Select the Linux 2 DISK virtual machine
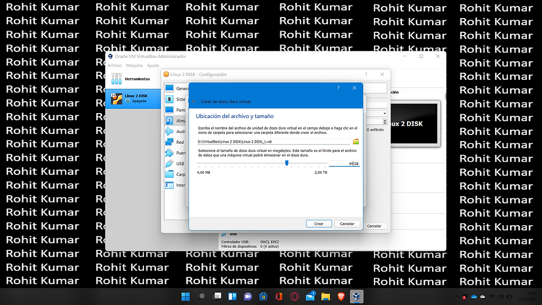The height and width of the screenshot is (305, 542). 133,99
